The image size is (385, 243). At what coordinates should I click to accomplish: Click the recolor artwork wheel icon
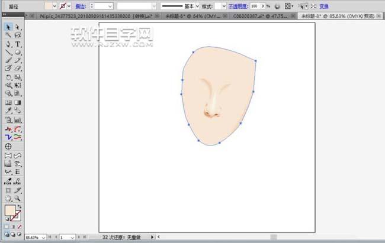coord(277,5)
